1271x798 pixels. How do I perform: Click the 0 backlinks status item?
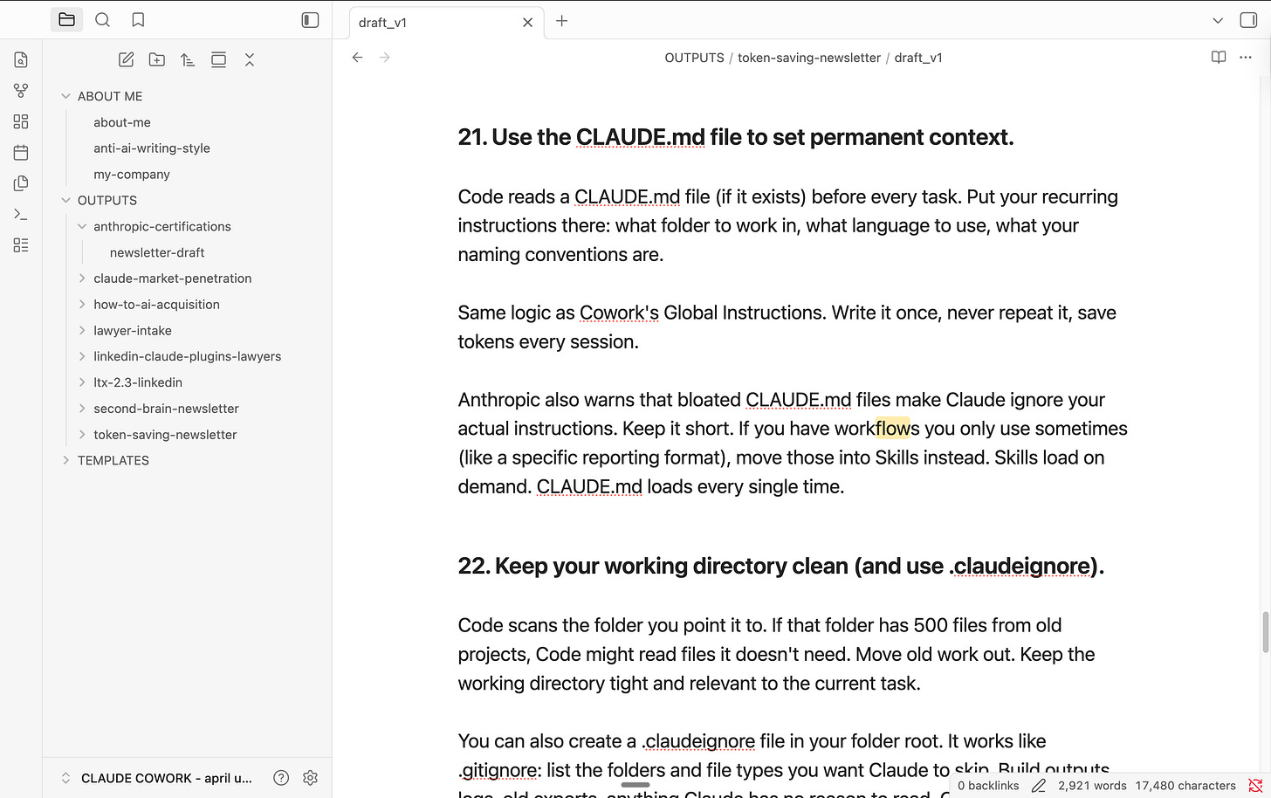point(988,786)
